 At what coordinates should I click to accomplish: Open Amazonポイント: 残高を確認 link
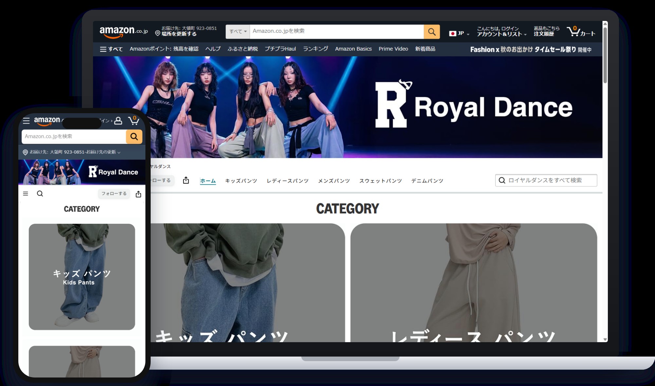click(x=164, y=49)
